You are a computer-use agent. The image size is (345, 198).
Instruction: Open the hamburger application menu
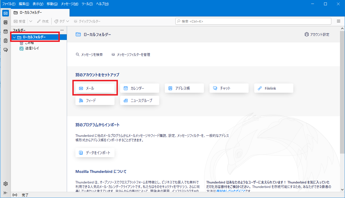click(x=339, y=21)
